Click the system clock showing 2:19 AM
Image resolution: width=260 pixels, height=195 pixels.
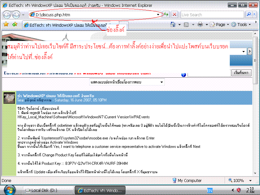250,190
